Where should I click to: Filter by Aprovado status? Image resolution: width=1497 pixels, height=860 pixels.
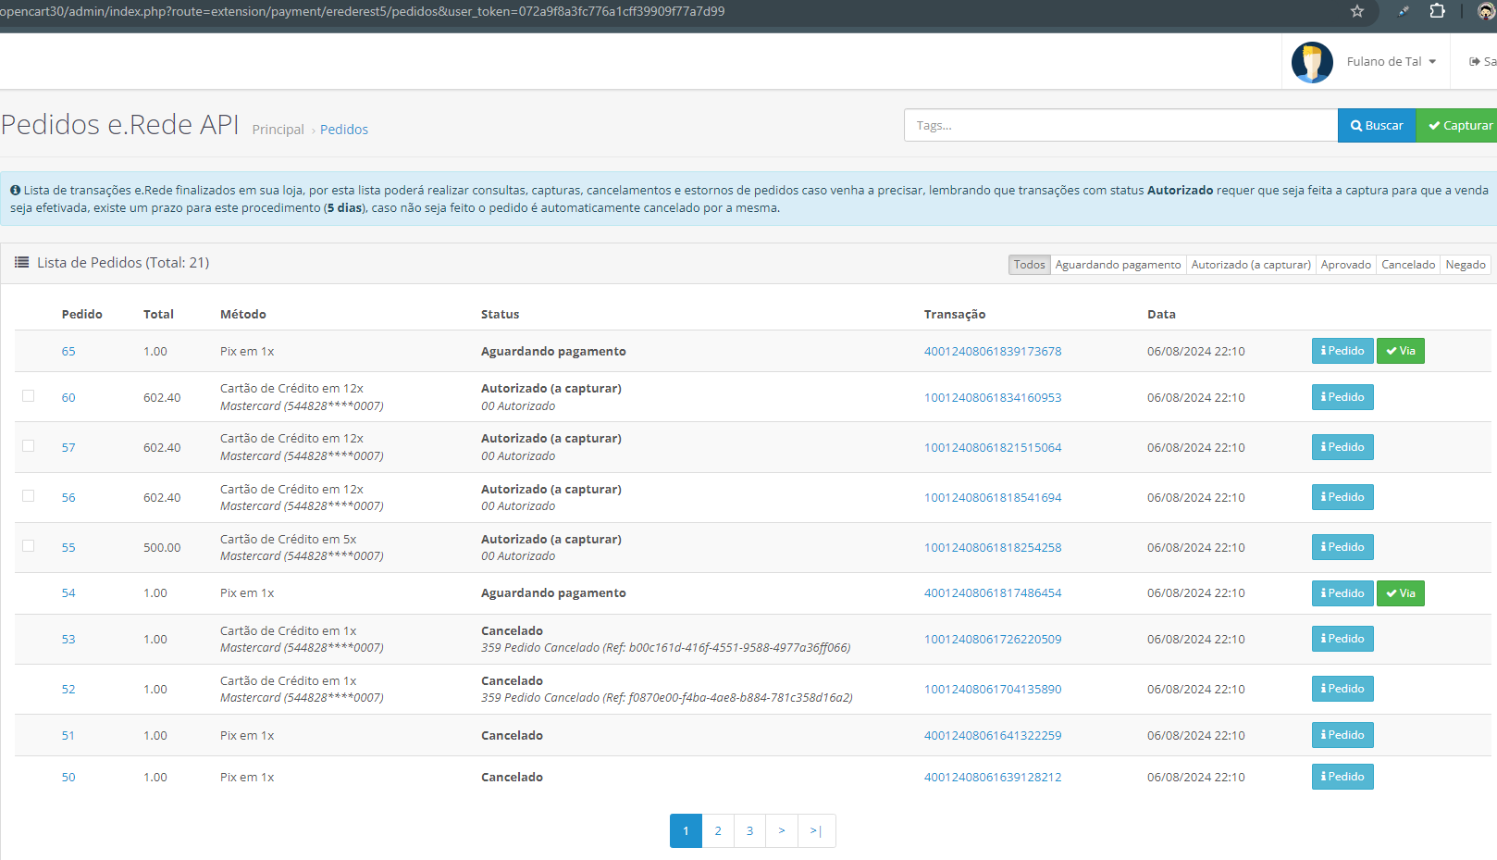(1346, 265)
